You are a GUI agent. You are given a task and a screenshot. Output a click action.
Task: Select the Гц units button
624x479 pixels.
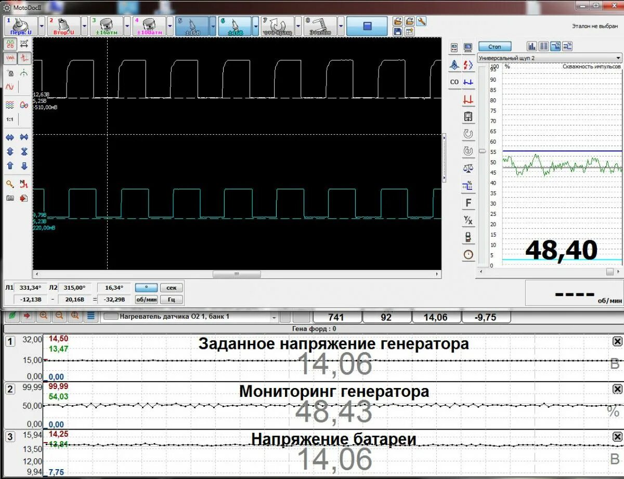click(x=171, y=300)
